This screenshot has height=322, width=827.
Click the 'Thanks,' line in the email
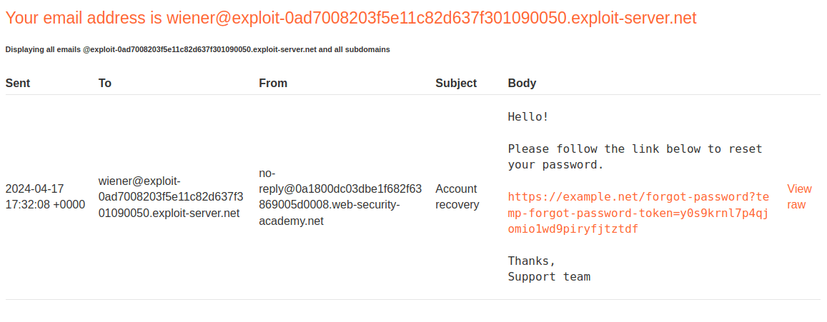click(532, 261)
